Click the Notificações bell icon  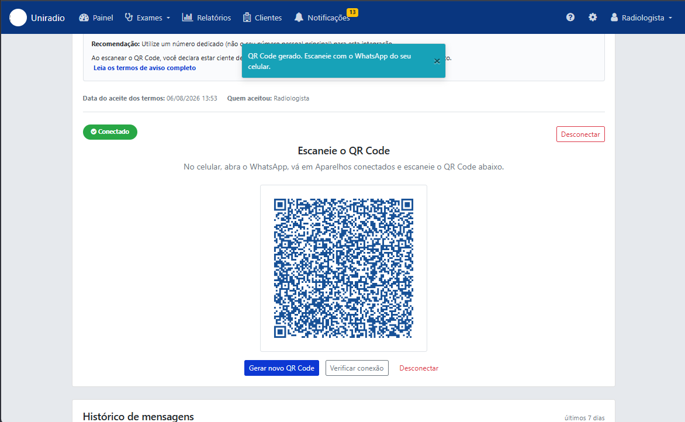[299, 17]
